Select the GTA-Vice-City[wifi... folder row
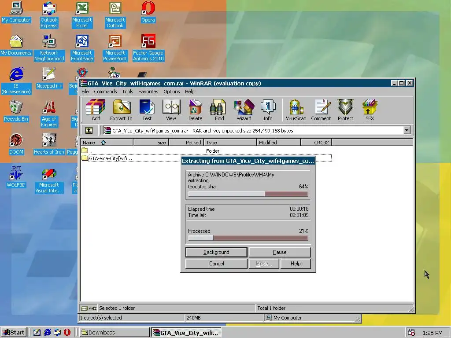The height and width of the screenshot is (338, 451). tap(206, 158)
